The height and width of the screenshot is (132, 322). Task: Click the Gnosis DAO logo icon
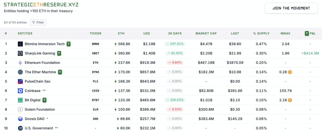[20, 119]
